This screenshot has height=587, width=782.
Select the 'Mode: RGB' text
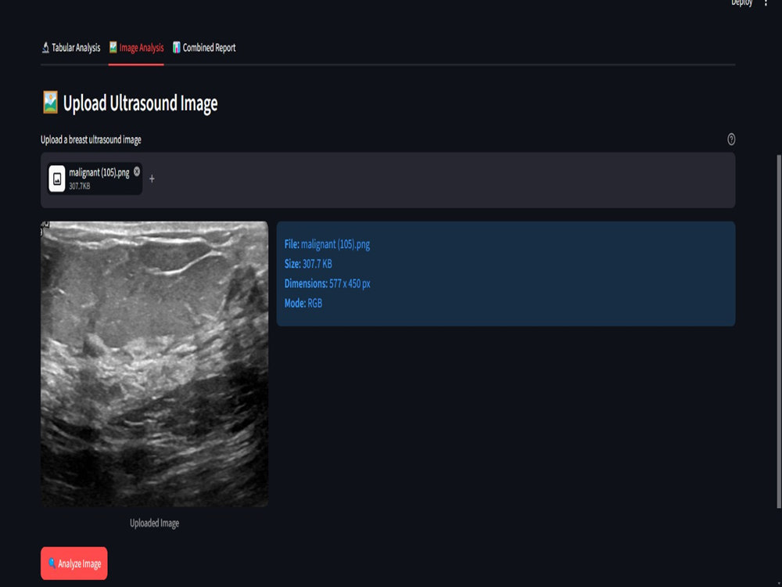pos(303,304)
